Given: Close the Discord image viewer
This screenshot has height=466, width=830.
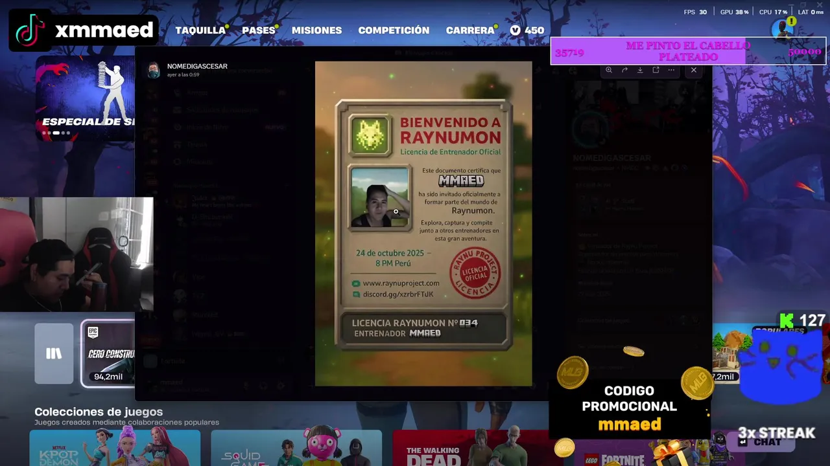Looking at the screenshot, I should coord(694,70).
